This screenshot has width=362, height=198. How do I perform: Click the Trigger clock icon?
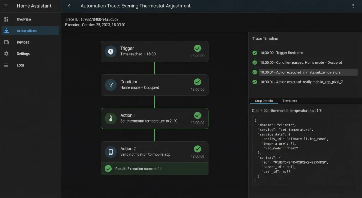(x=111, y=51)
